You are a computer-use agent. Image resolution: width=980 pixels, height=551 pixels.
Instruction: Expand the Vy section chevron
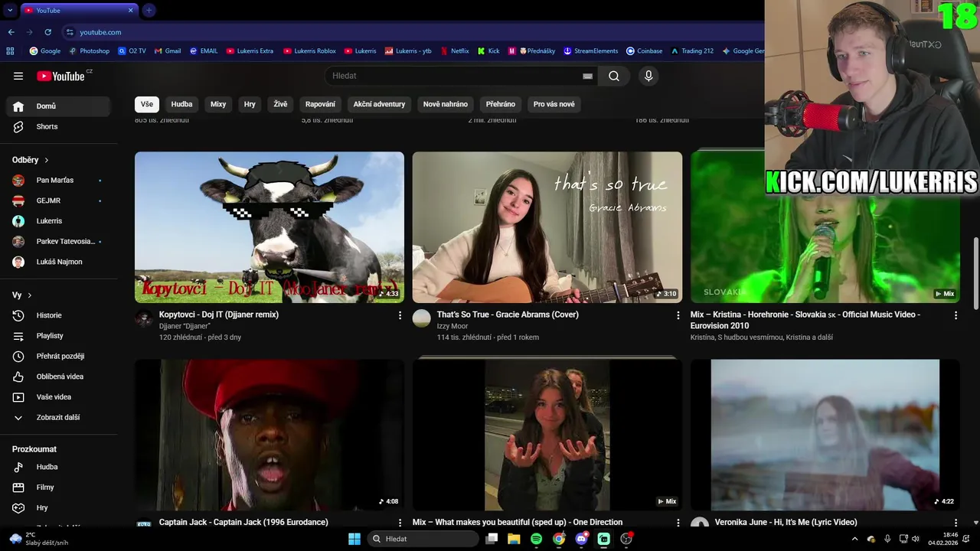point(30,295)
